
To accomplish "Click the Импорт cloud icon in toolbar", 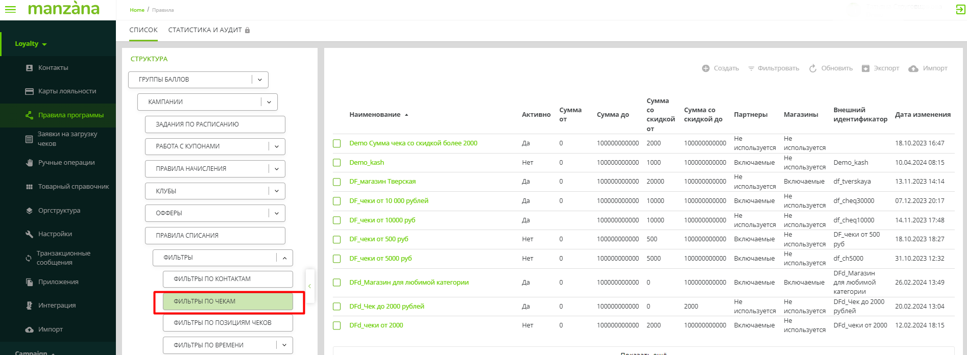I will 913,68.
